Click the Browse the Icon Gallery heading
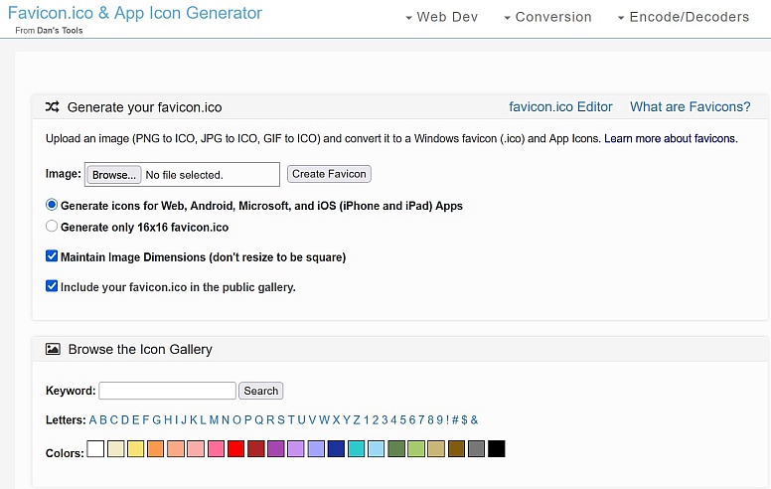The width and height of the screenshot is (771, 489). (140, 349)
